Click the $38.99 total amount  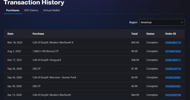pos(135,60)
